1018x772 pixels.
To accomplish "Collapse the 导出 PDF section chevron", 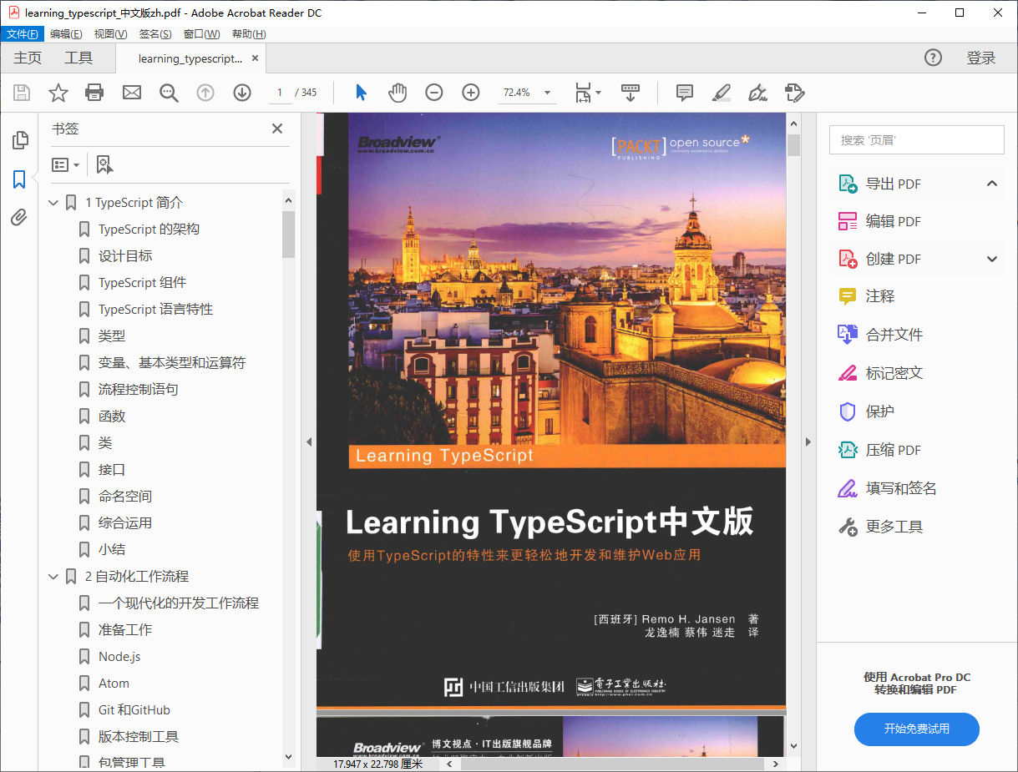I will click(x=992, y=184).
